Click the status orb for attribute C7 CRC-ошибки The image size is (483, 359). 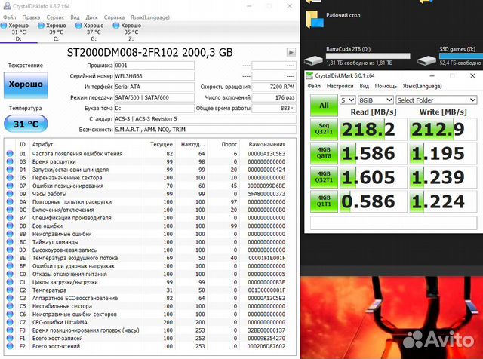point(10,322)
